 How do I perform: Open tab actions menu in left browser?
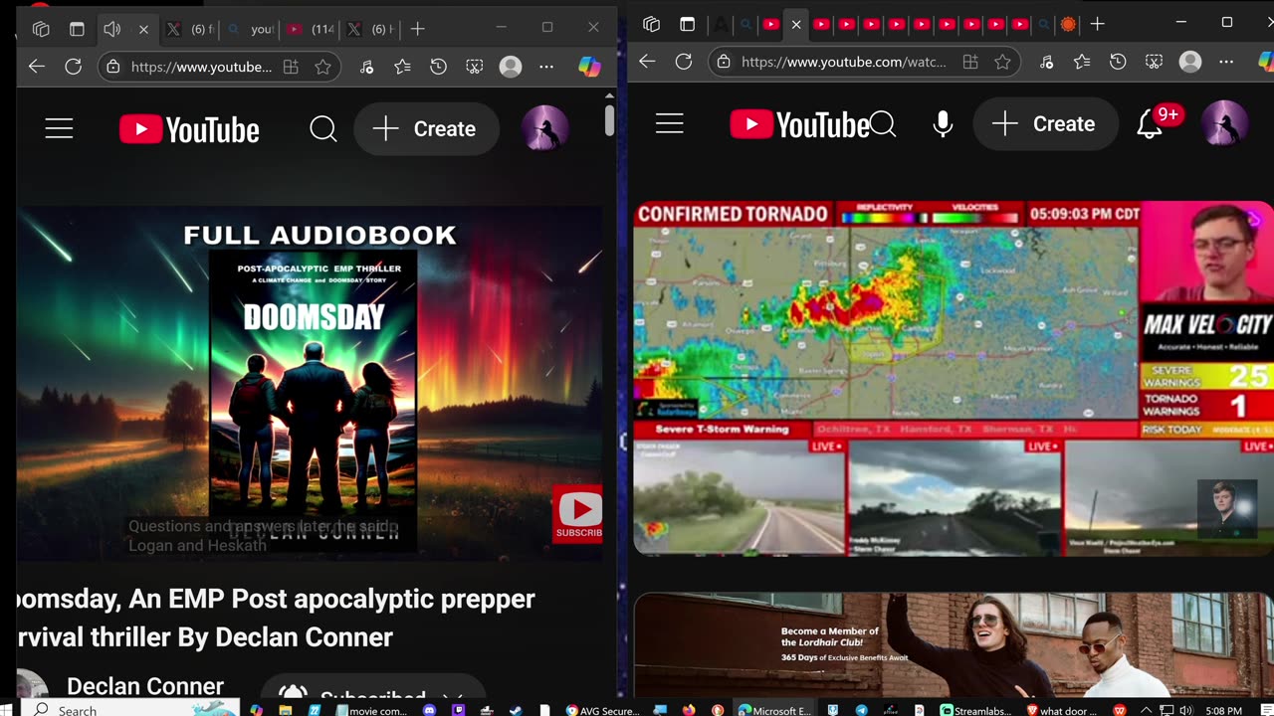tap(77, 29)
